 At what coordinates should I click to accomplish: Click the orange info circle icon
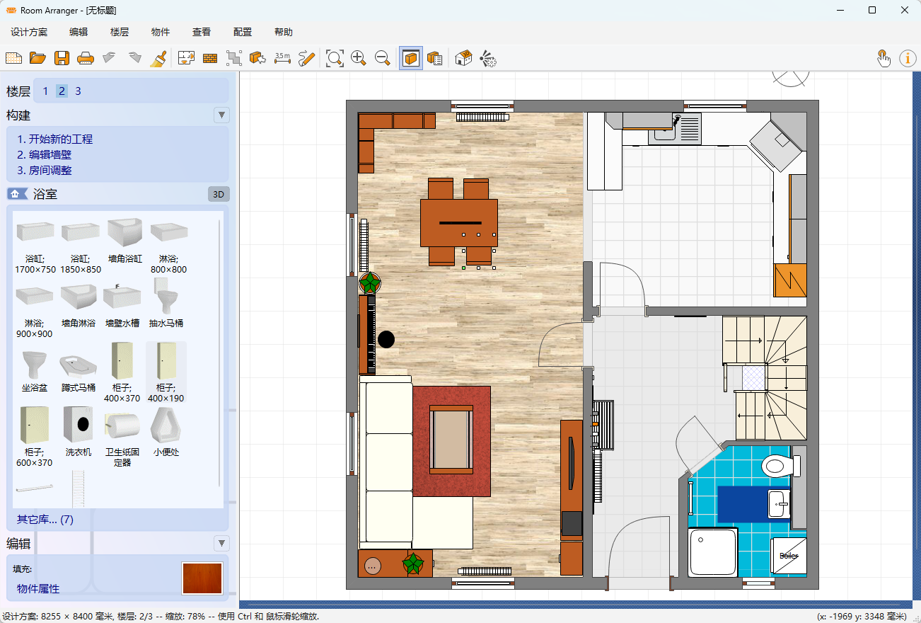click(908, 58)
